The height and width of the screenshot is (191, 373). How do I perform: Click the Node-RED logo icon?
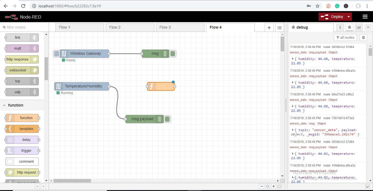11,17
